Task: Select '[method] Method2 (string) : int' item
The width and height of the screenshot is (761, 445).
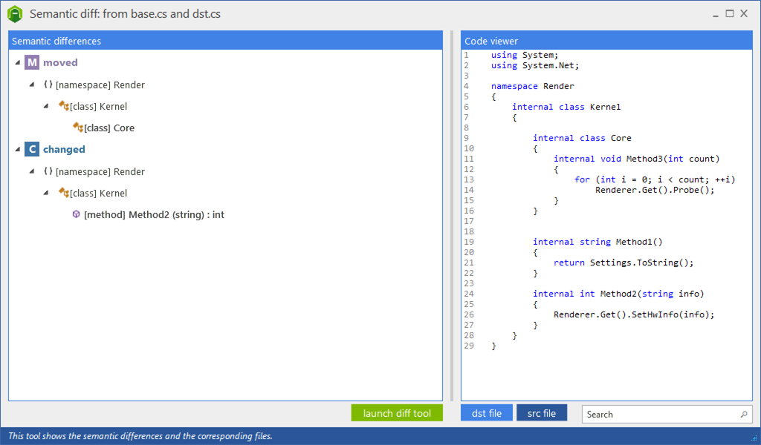Action: click(x=154, y=215)
